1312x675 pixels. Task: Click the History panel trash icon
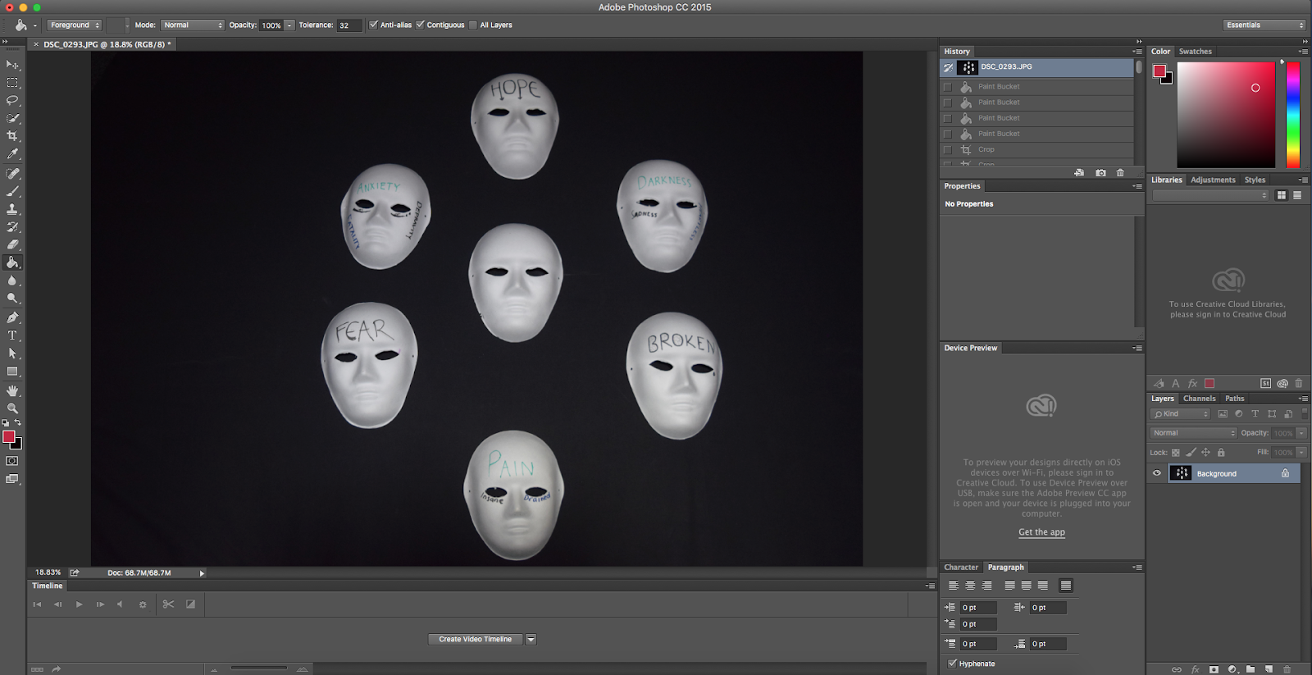click(1120, 173)
